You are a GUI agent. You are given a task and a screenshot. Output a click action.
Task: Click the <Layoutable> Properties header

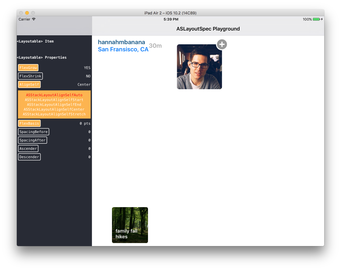click(x=42, y=57)
